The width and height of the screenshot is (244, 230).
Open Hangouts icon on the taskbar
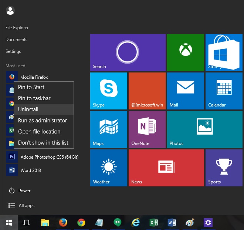point(118,223)
